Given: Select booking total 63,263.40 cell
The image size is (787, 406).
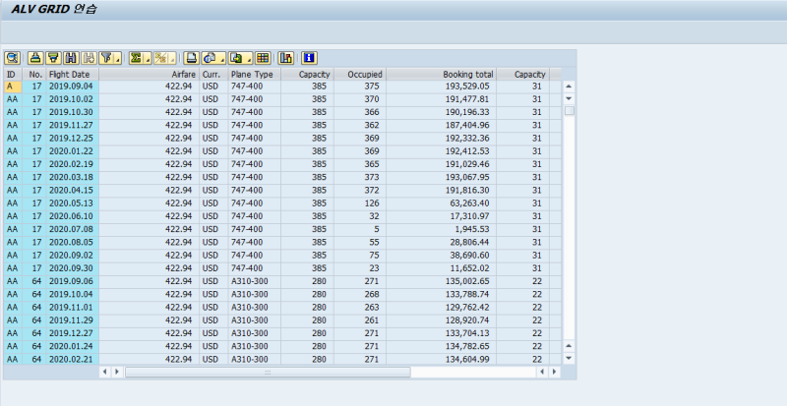Looking at the screenshot, I should 441,203.
